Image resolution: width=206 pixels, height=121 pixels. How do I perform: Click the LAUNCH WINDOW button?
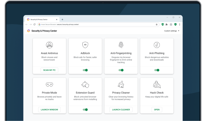[x=49, y=110]
